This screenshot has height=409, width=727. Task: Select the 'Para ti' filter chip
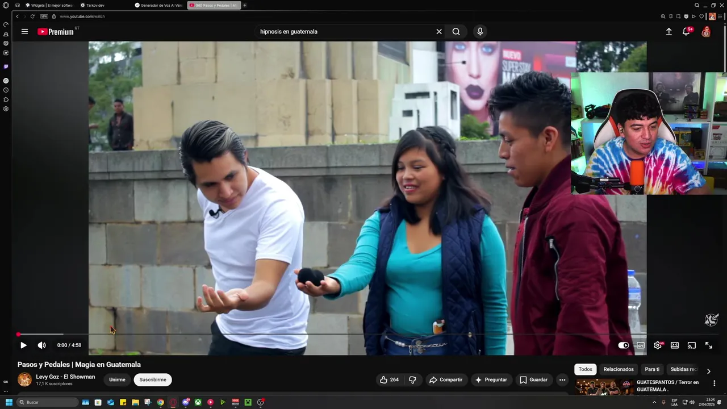(652, 369)
